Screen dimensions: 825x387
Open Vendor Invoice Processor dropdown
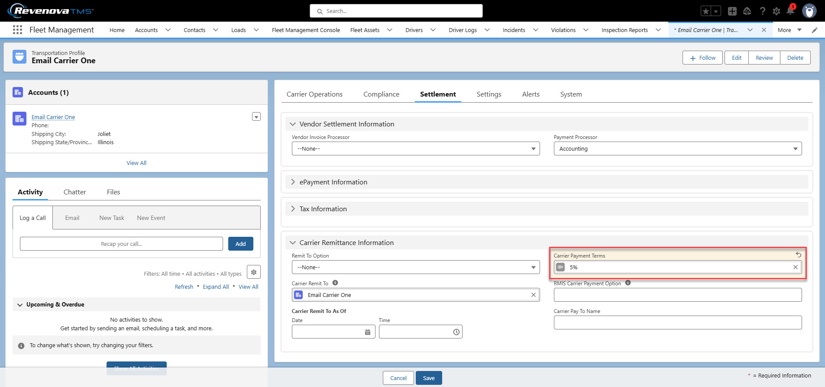click(x=416, y=148)
